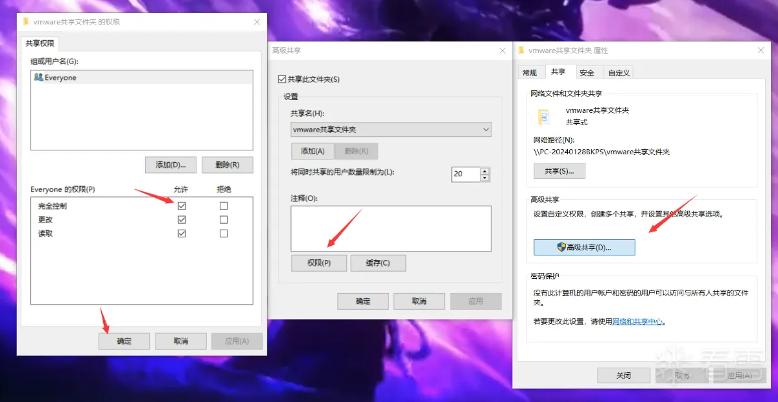This screenshot has width=778, height=402.
Task: Click 取消 in permissions window
Action: click(x=181, y=341)
